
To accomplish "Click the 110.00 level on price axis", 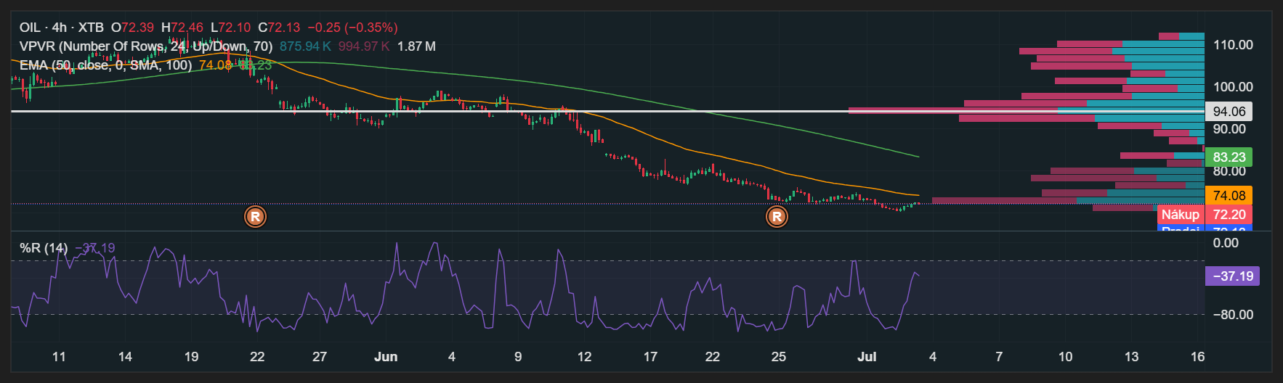I will click(1233, 45).
